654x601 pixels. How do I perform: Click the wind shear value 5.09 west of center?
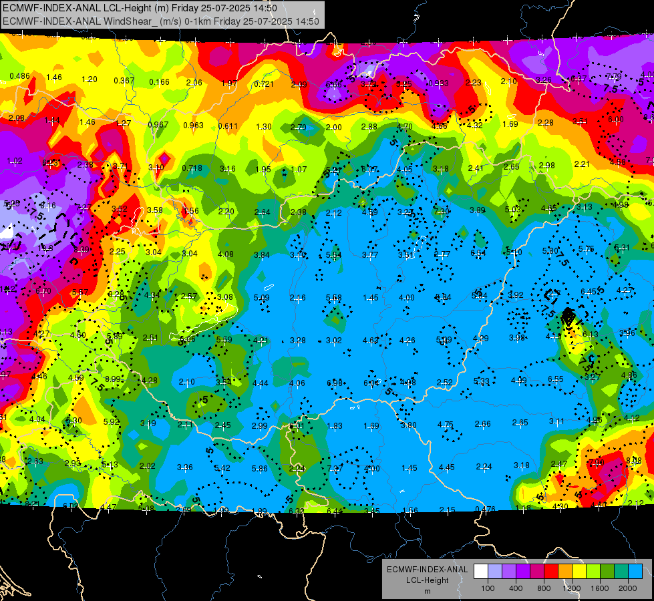[x=261, y=298]
